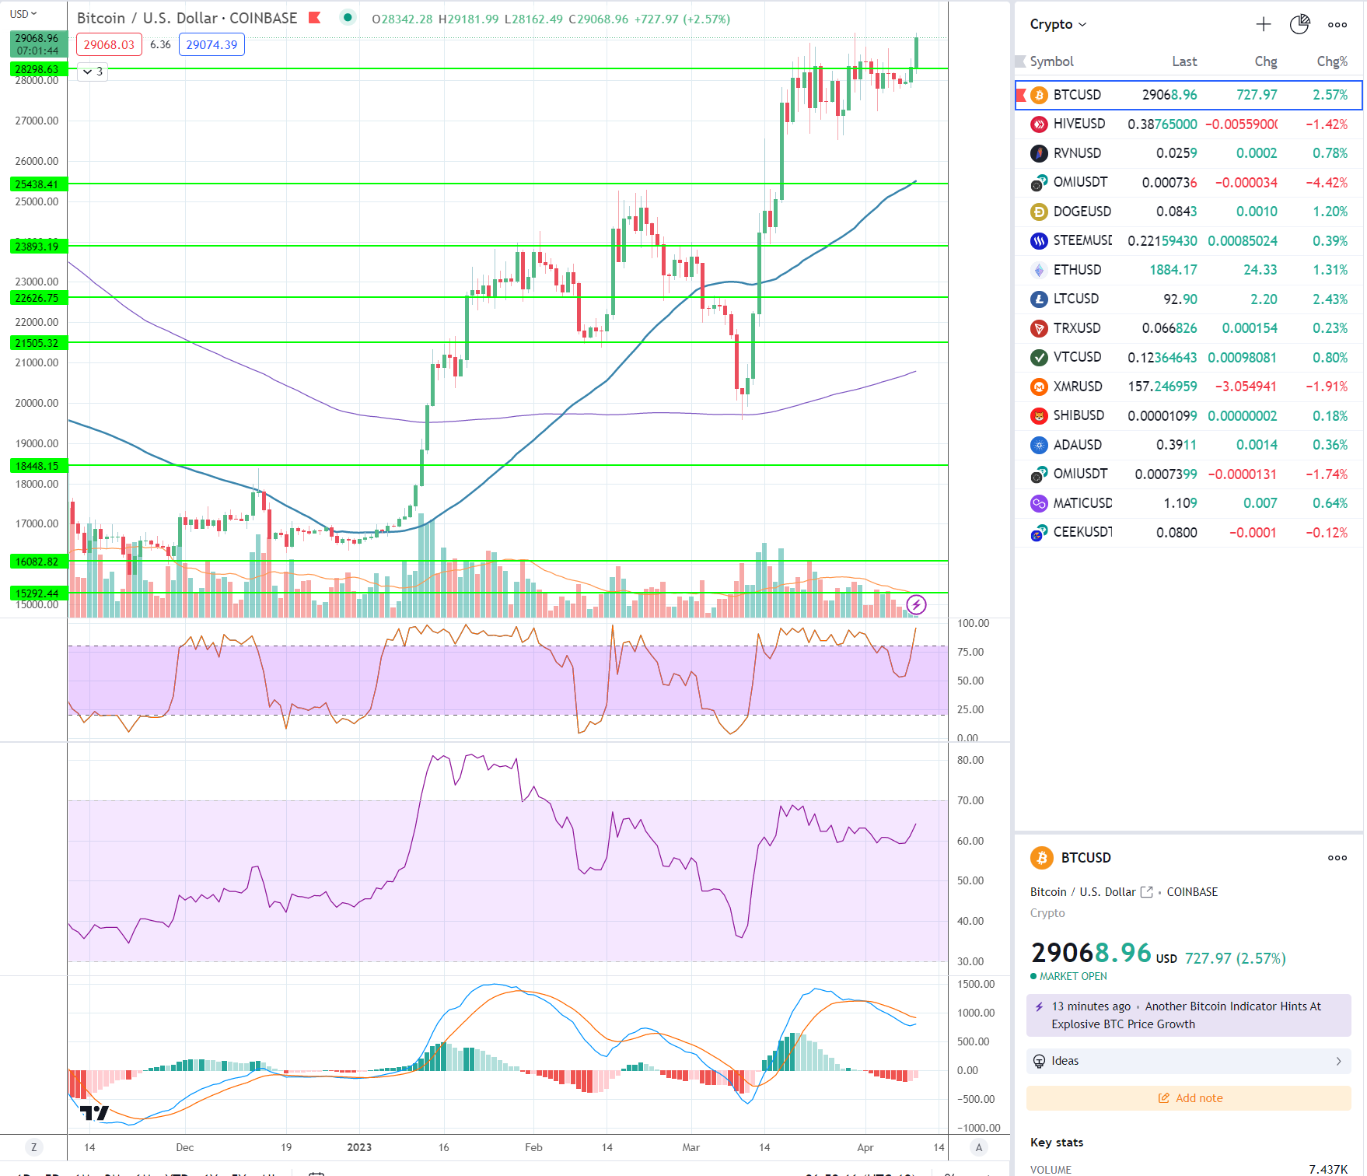This screenshot has height=1176, width=1367.
Task: Select the ADAUSD symbol name
Action: [x=1077, y=445]
